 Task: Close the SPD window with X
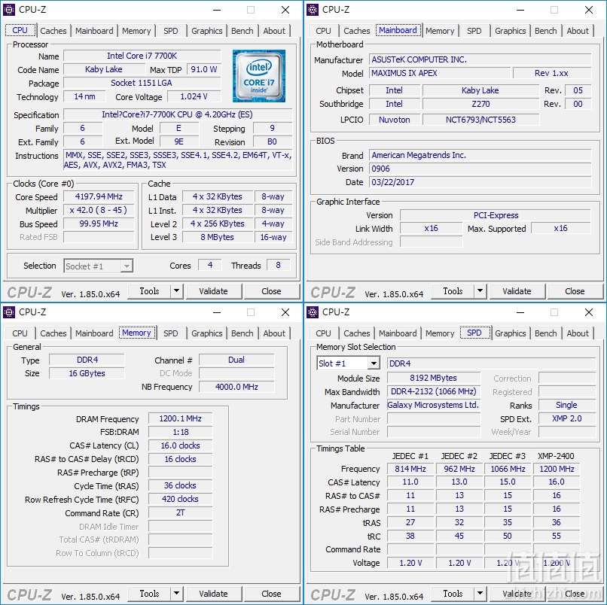click(589, 312)
